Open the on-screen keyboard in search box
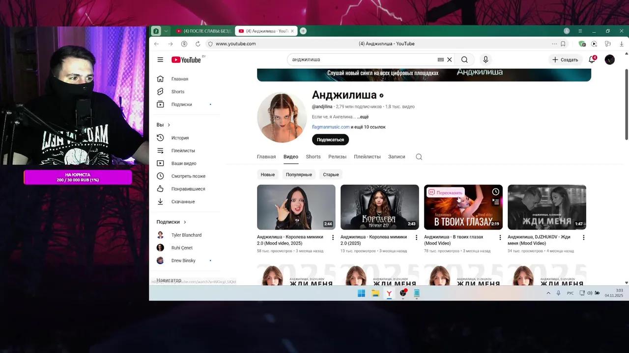 [441, 60]
